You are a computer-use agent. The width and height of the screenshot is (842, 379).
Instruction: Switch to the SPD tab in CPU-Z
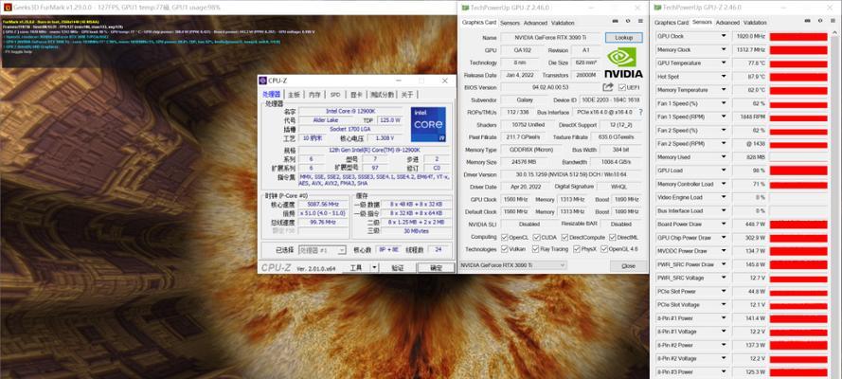pos(335,95)
